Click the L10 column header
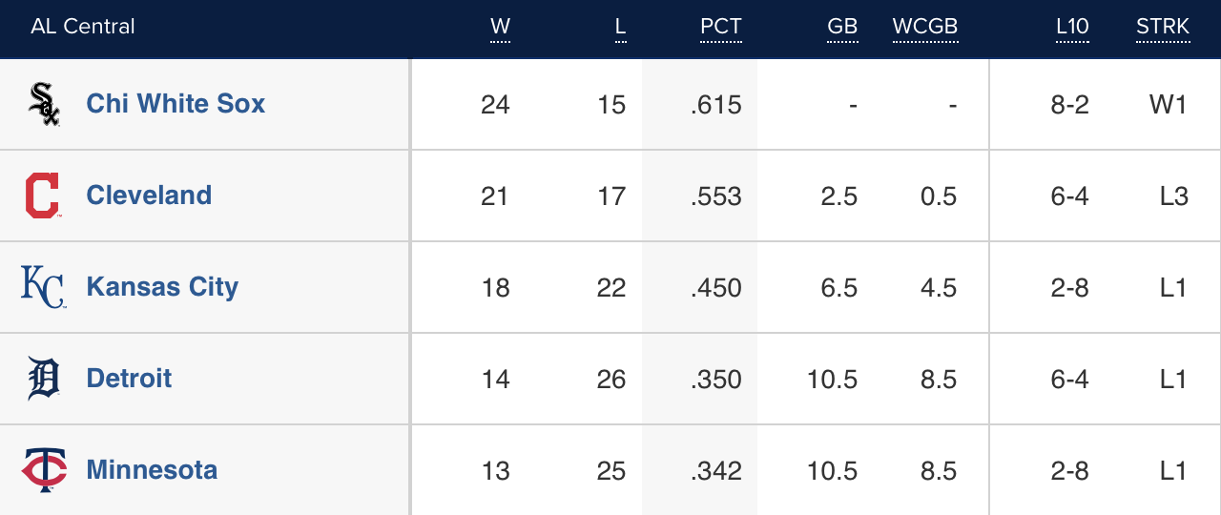The image size is (1221, 515). click(1072, 27)
